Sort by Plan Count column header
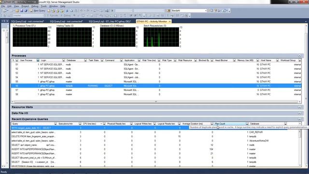This screenshot has height=174, width=309. pos(230,124)
